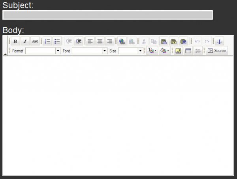237x179 pixels.
Task: Remove link (unlink) icon
Action: (132, 41)
